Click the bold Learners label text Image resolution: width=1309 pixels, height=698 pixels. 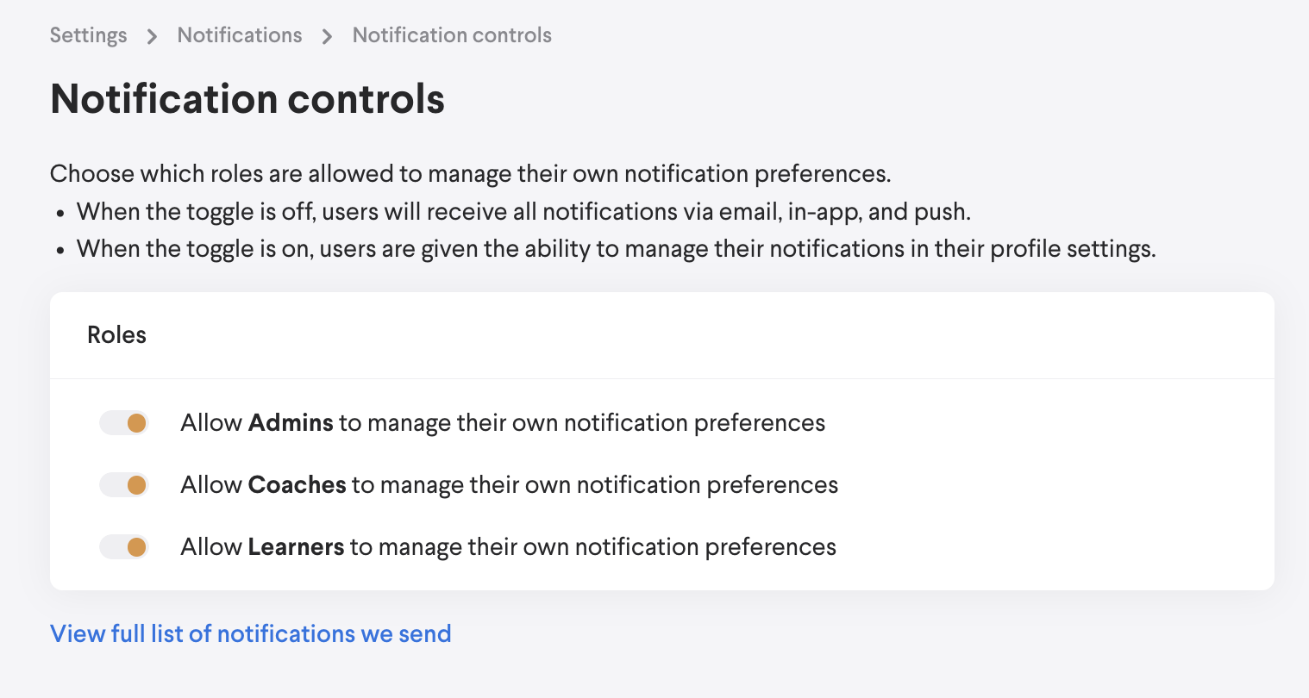pos(296,547)
